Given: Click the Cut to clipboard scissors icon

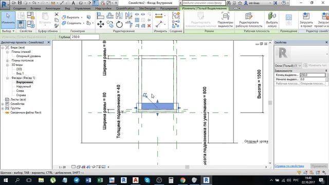Looking at the screenshot, I should [57, 14].
